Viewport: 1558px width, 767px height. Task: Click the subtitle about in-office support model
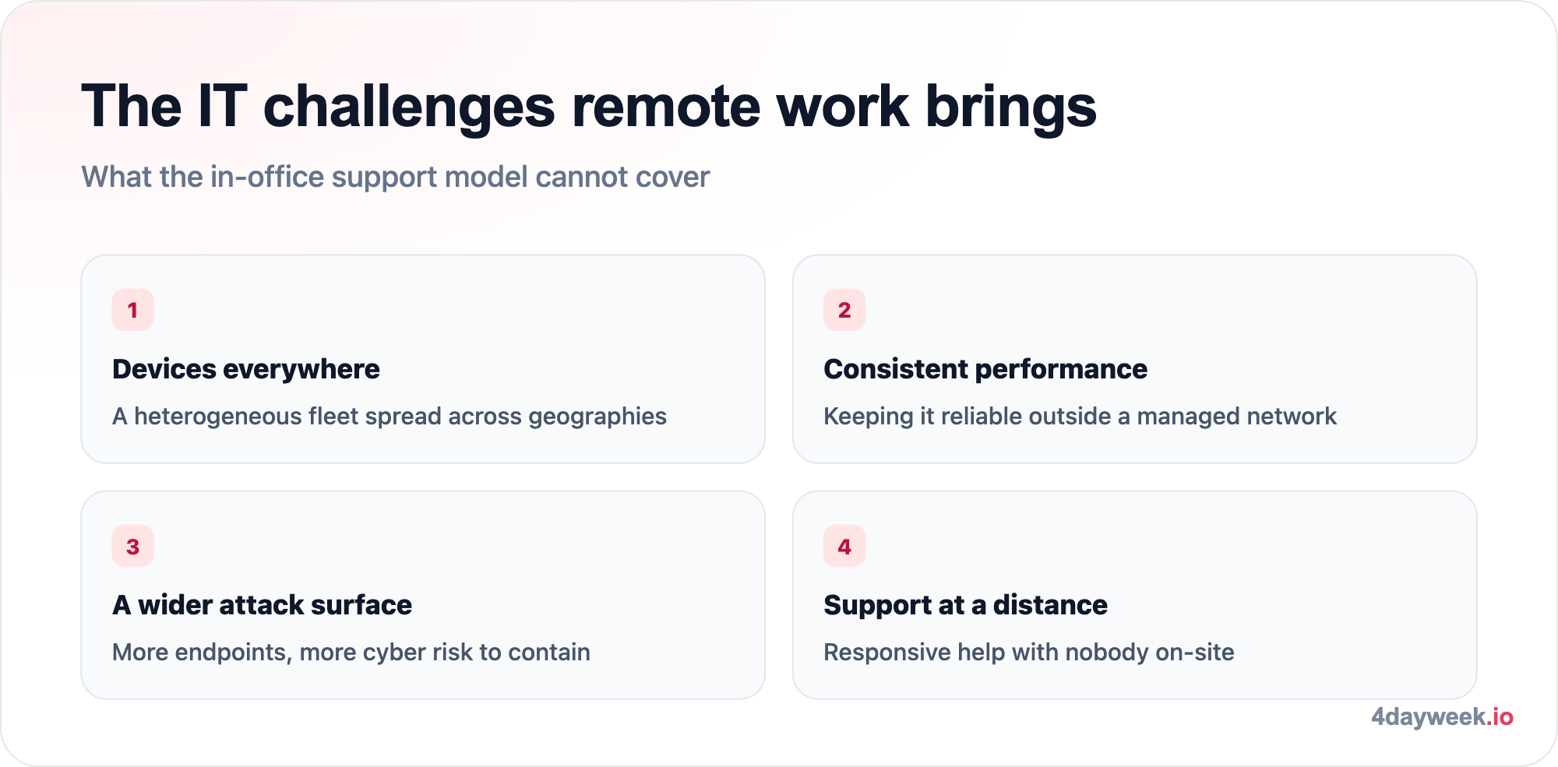[x=396, y=177]
